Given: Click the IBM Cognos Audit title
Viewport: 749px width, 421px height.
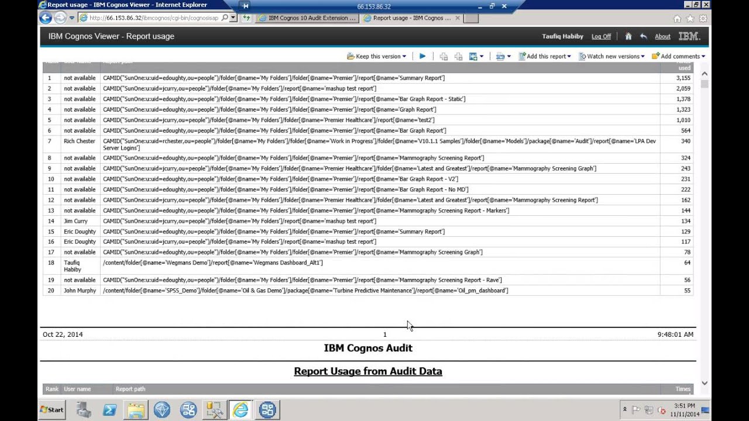Looking at the screenshot, I should point(368,348).
